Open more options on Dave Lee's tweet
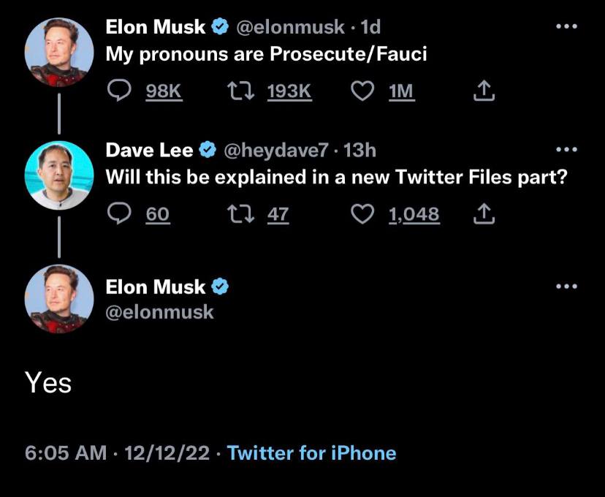The height and width of the screenshot is (497, 605). tap(566, 151)
